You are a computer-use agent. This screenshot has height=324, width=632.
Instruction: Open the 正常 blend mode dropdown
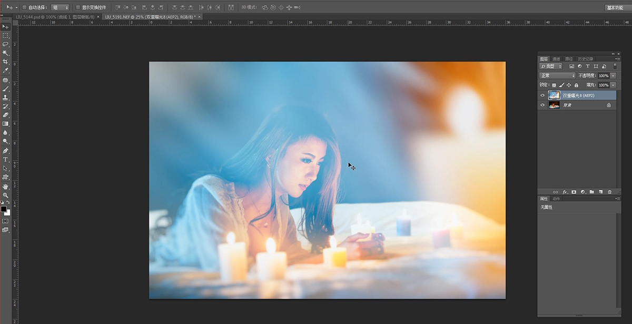(557, 76)
